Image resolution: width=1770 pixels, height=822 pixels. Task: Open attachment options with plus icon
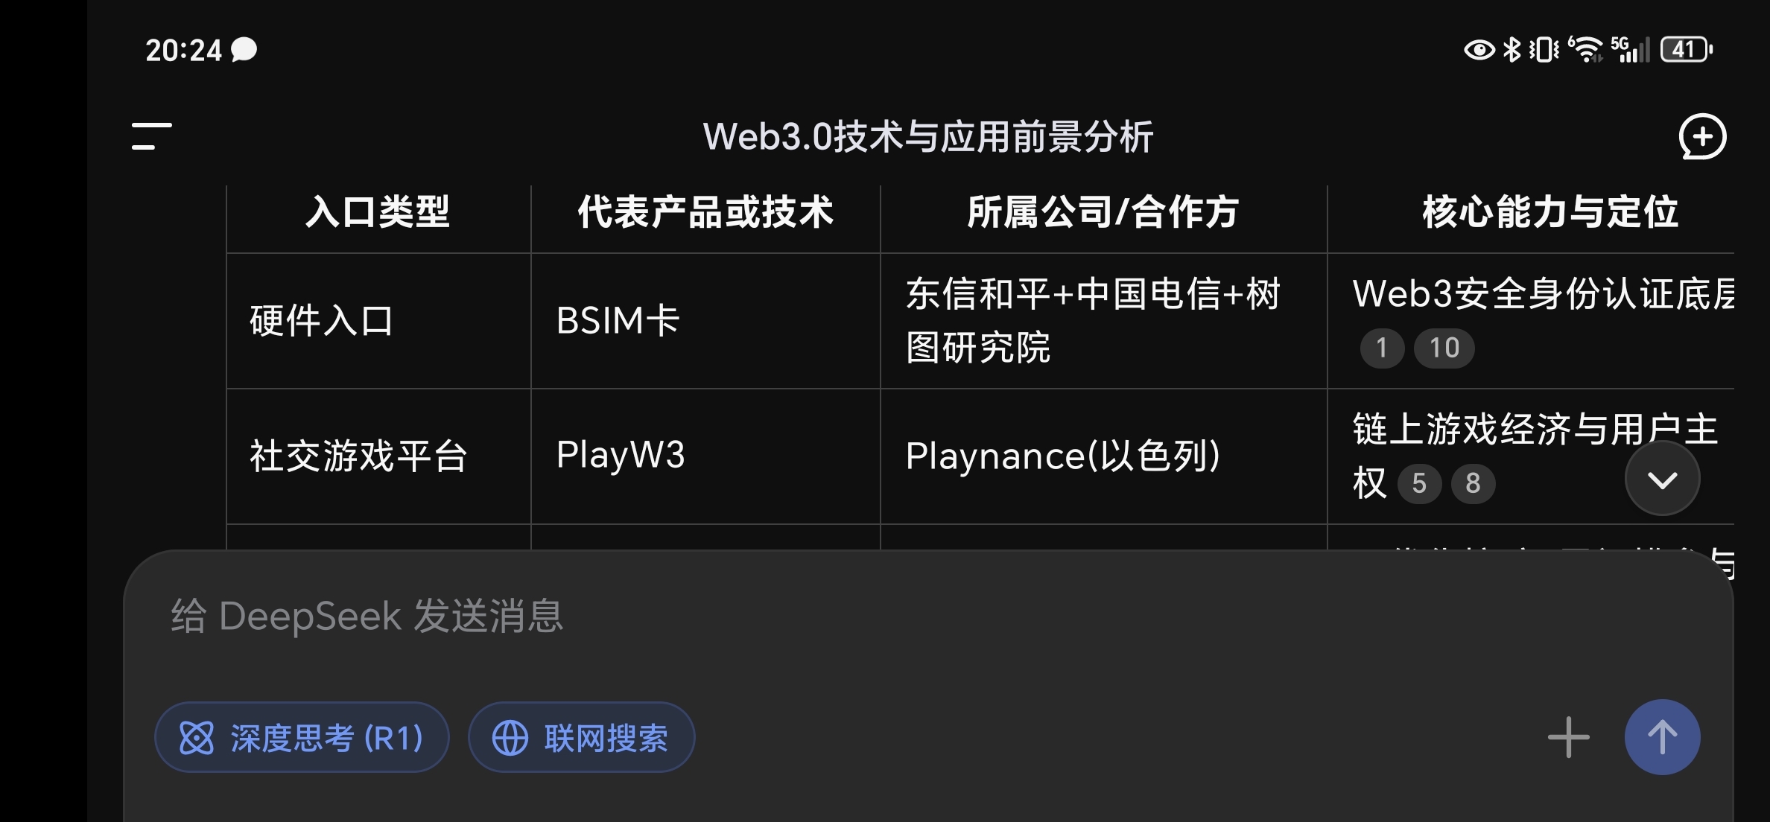[x=1568, y=737]
